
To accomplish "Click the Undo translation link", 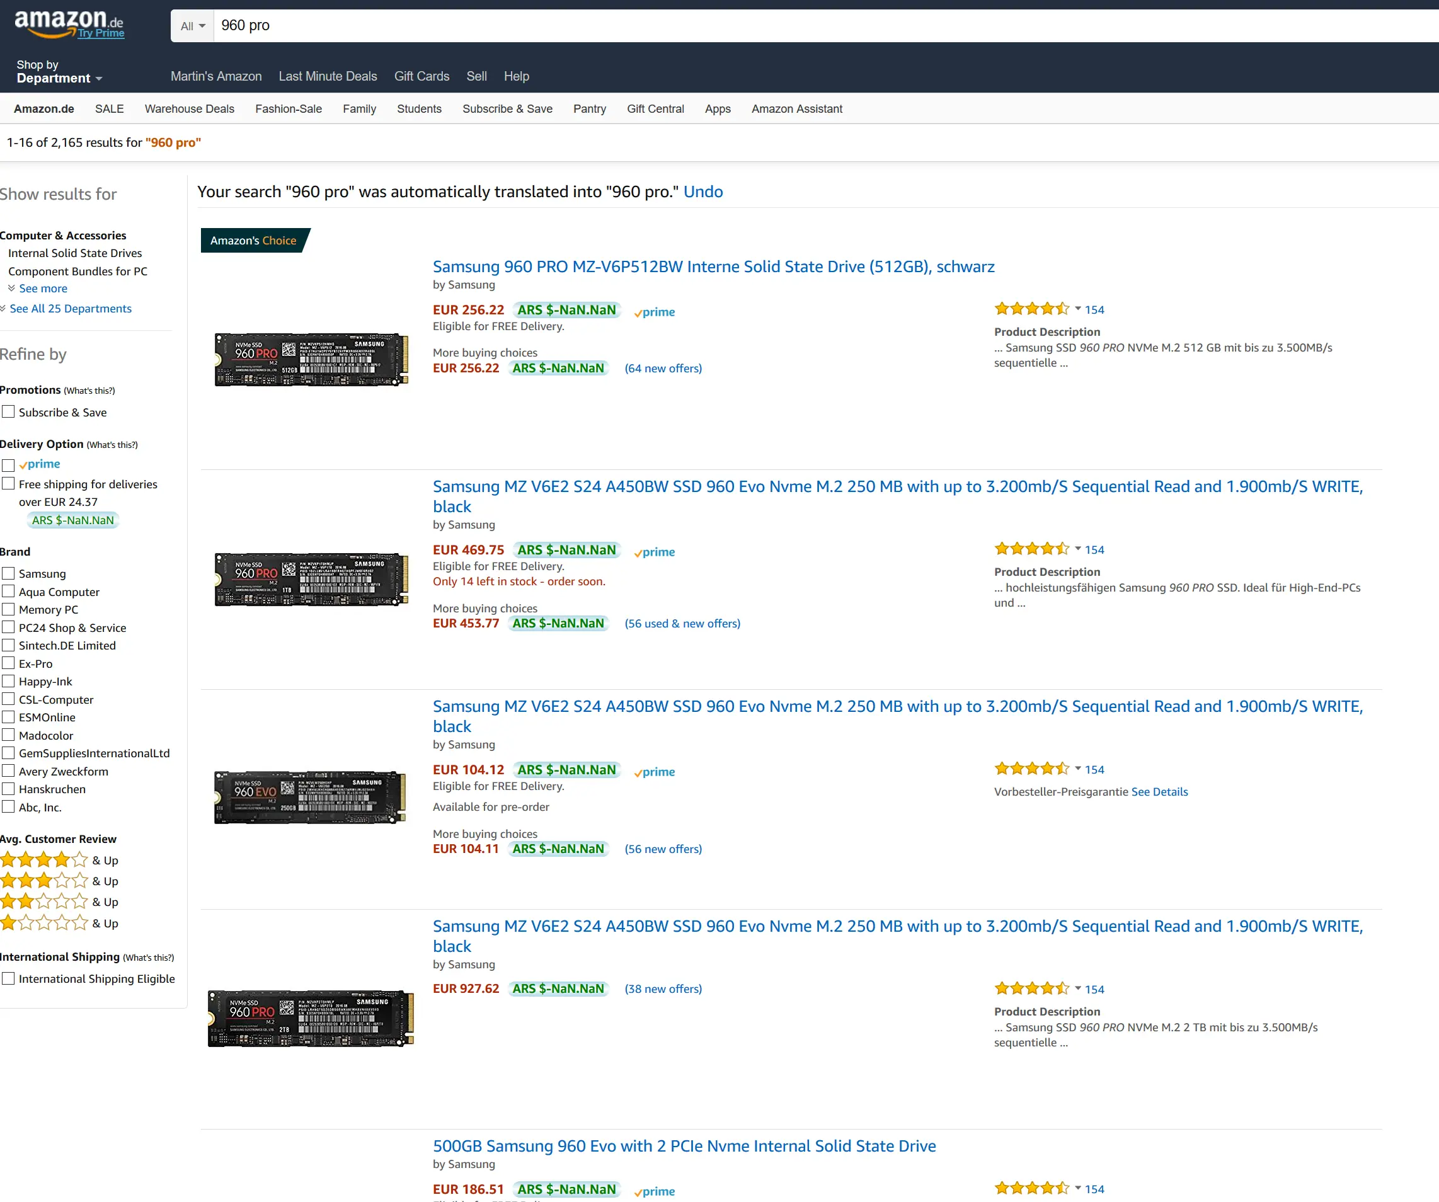I will 704,192.
